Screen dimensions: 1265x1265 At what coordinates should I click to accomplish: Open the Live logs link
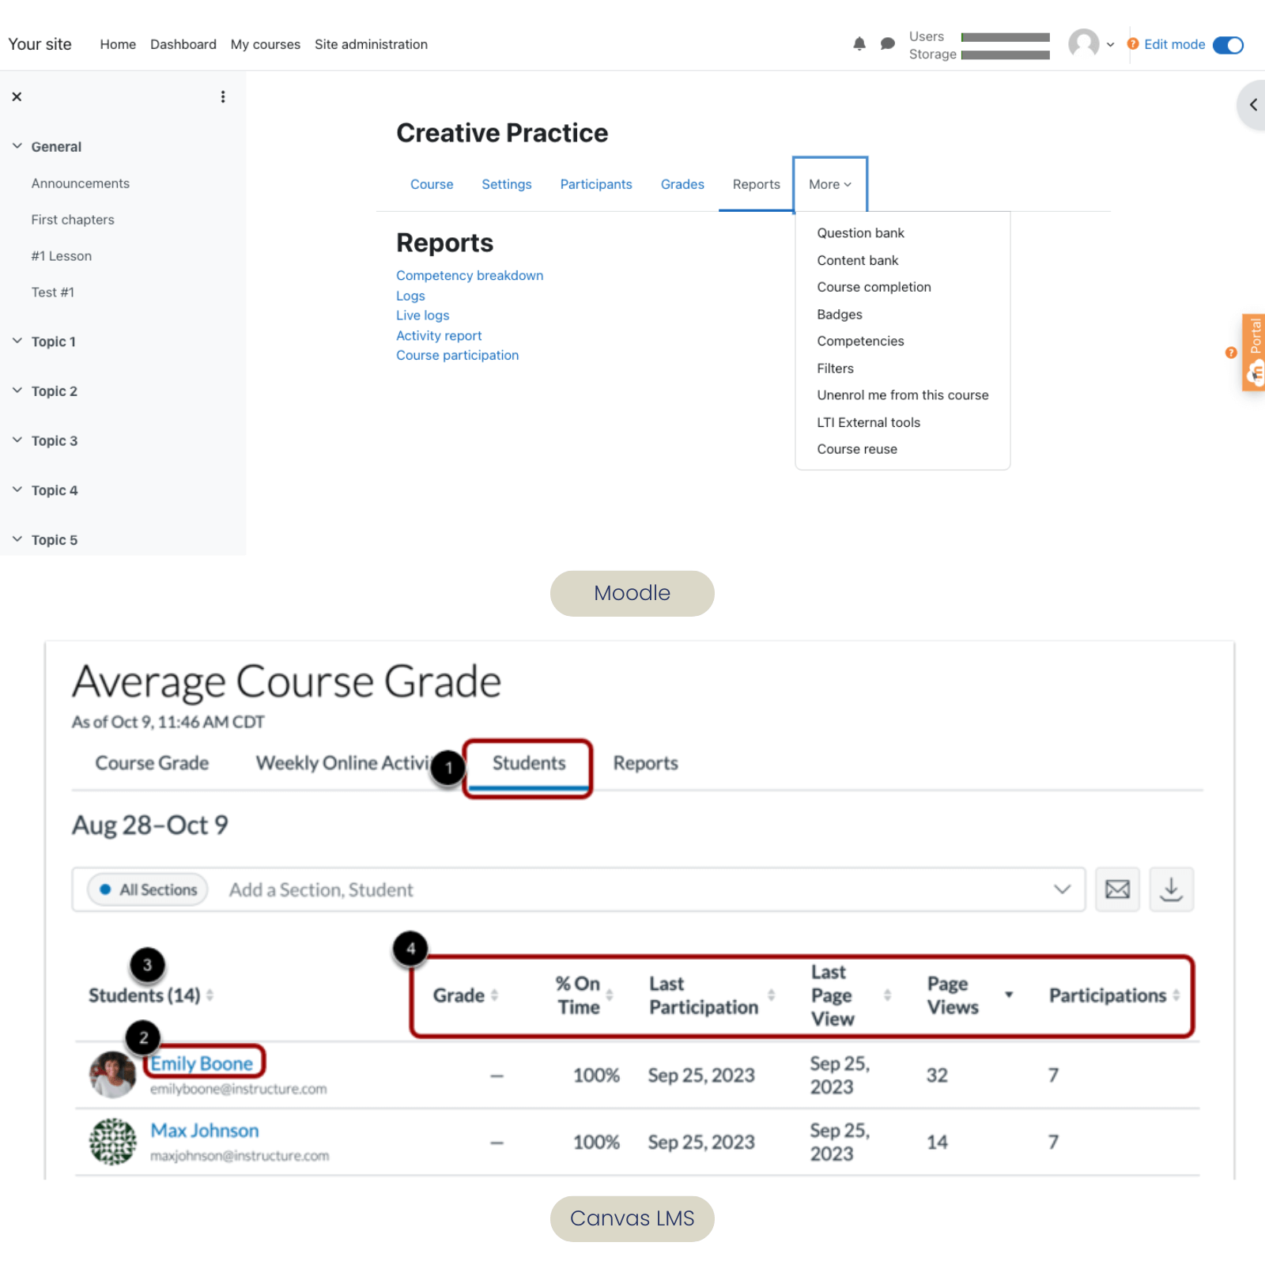[422, 315]
